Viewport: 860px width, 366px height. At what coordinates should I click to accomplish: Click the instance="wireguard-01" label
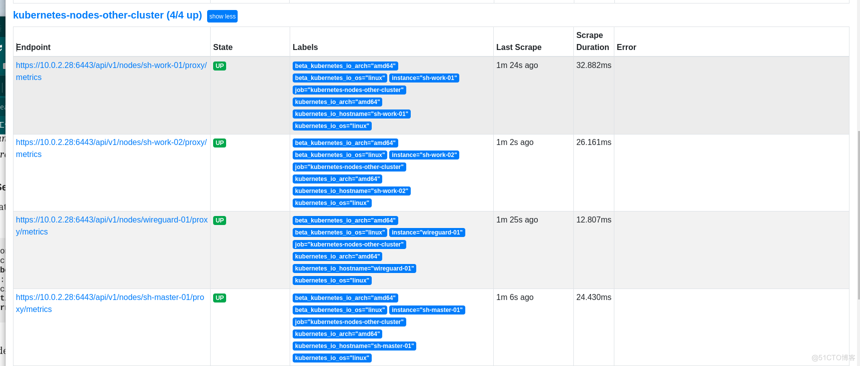point(427,232)
